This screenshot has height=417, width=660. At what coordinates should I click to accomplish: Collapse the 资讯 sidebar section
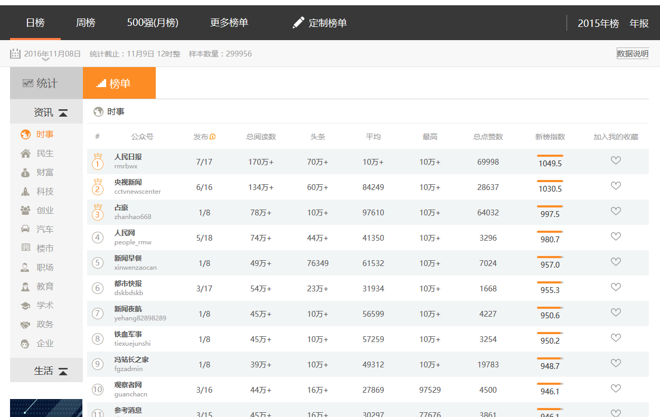pos(63,112)
